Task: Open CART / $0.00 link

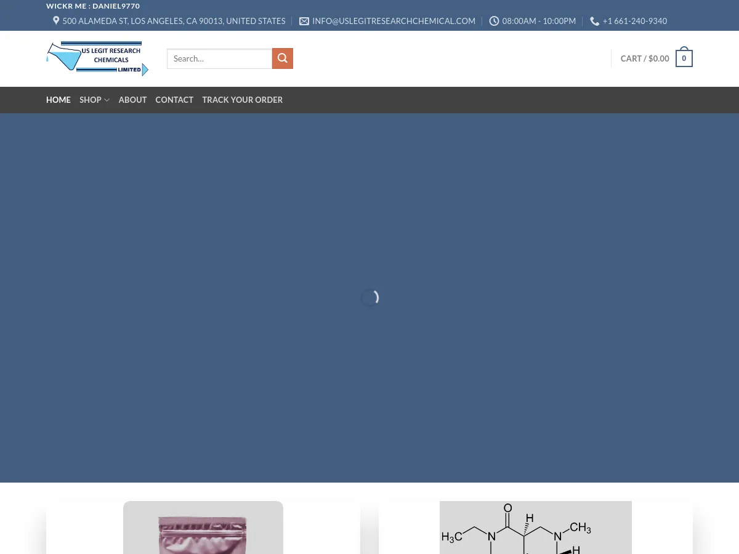Action: (645, 58)
